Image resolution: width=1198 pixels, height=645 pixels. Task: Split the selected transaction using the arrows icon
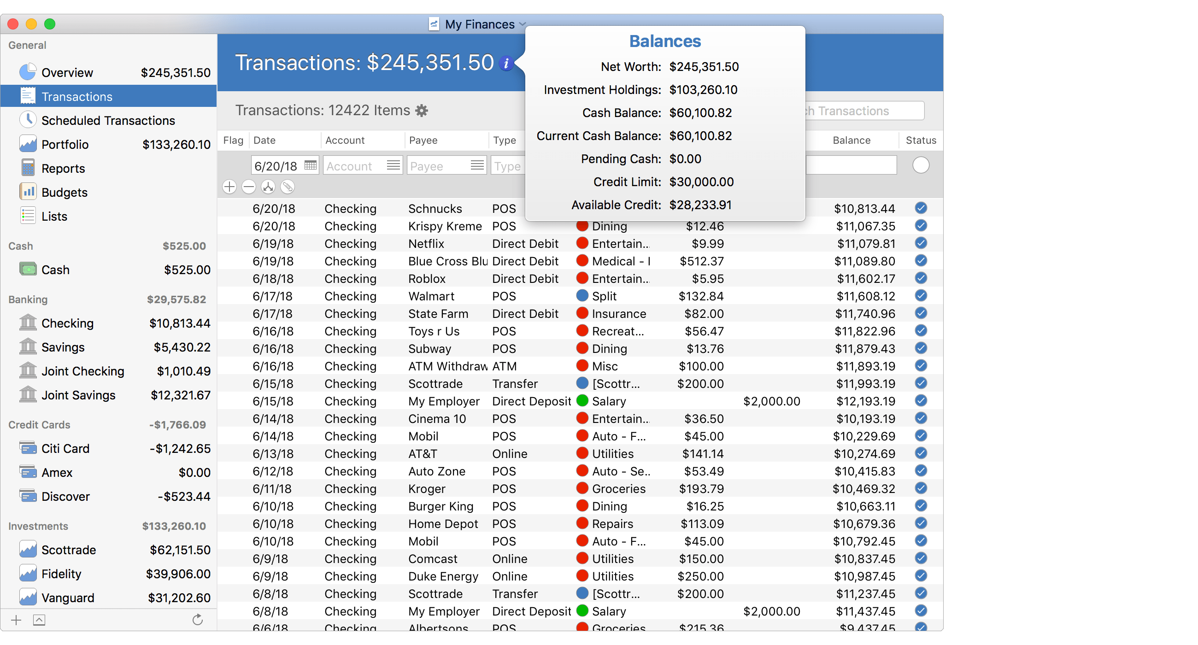coord(268,187)
